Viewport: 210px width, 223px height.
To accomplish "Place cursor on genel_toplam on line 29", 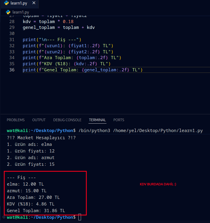I will pos(39,28).
